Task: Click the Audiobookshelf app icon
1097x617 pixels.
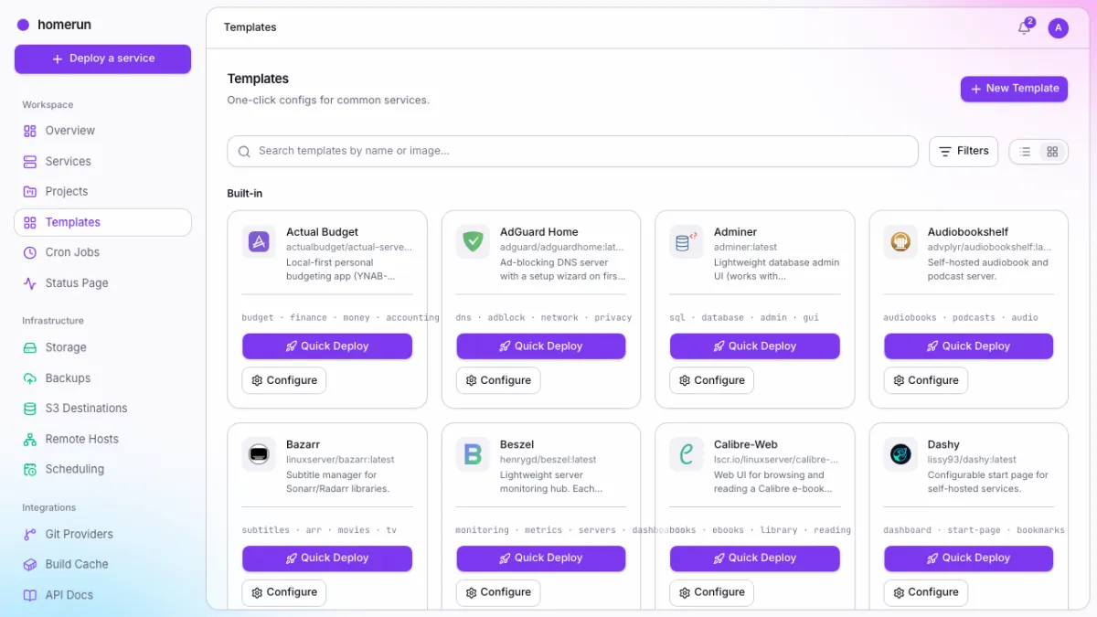Action: 900,242
